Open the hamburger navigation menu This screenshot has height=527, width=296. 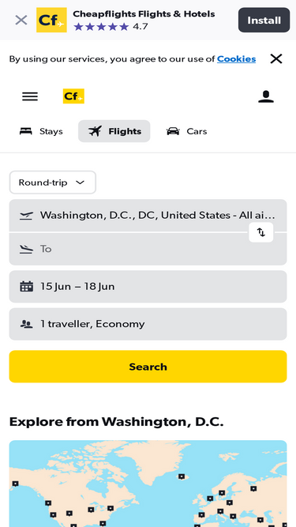30,97
